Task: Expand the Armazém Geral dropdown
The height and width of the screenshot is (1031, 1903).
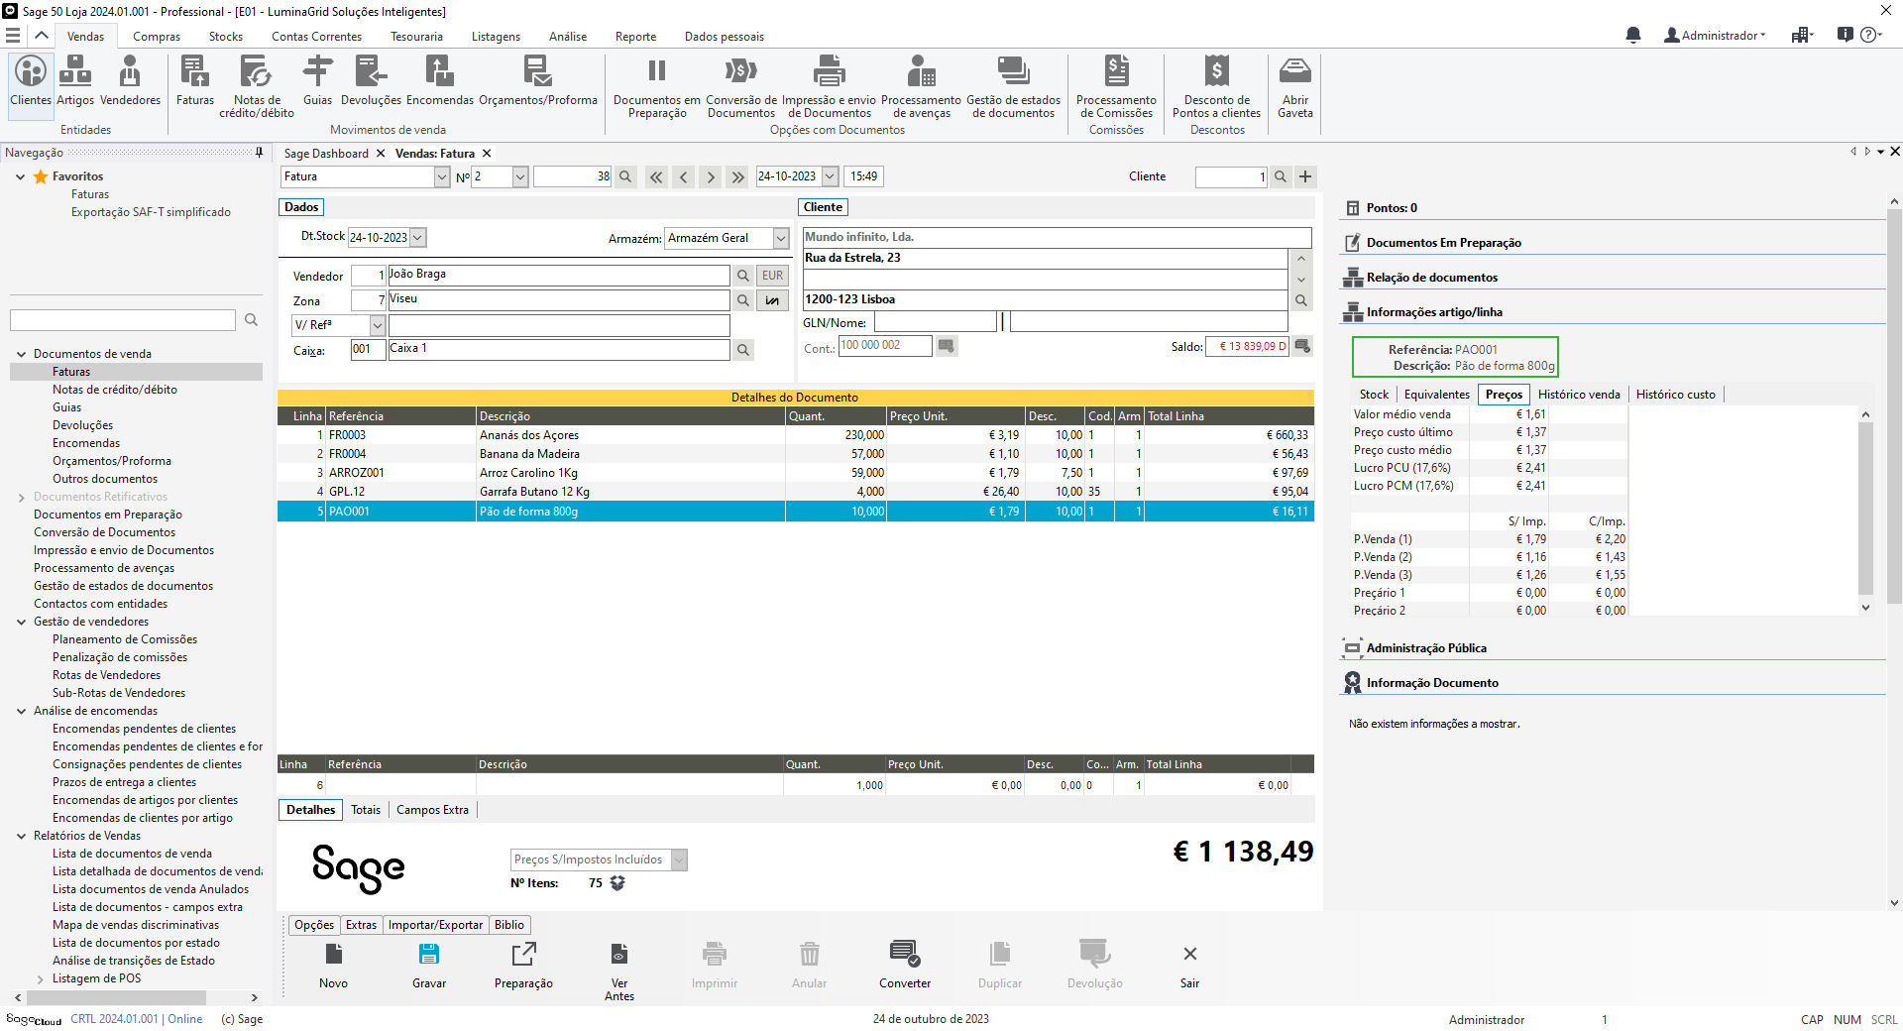Action: (x=781, y=238)
